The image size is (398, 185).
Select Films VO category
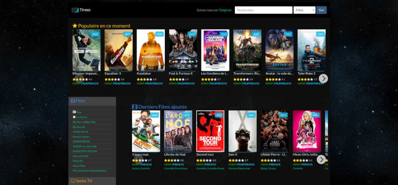pyautogui.click(x=78, y=161)
